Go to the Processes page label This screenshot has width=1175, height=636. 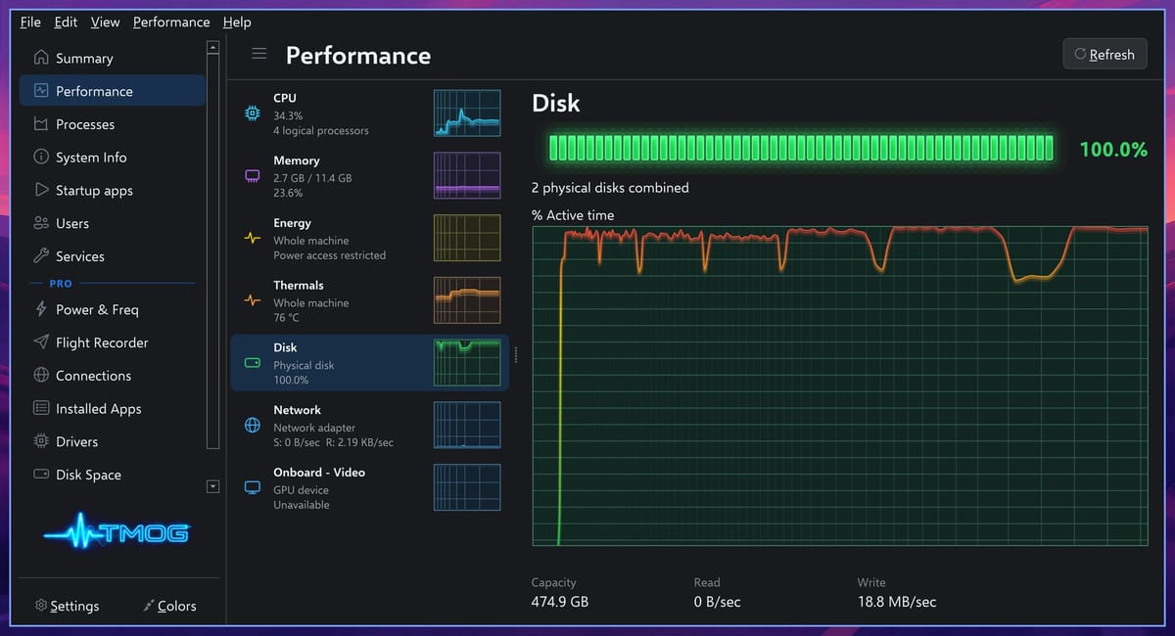coord(85,124)
